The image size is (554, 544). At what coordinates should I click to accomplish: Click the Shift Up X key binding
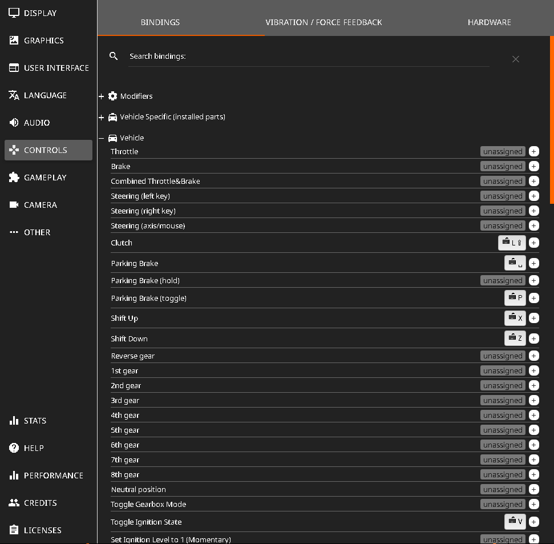click(x=515, y=318)
